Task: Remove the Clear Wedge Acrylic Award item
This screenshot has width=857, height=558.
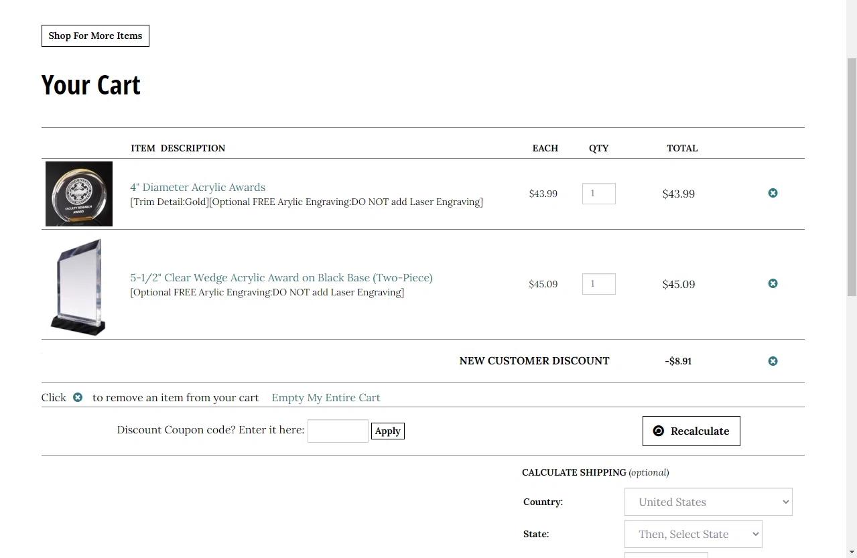Action: (773, 283)
